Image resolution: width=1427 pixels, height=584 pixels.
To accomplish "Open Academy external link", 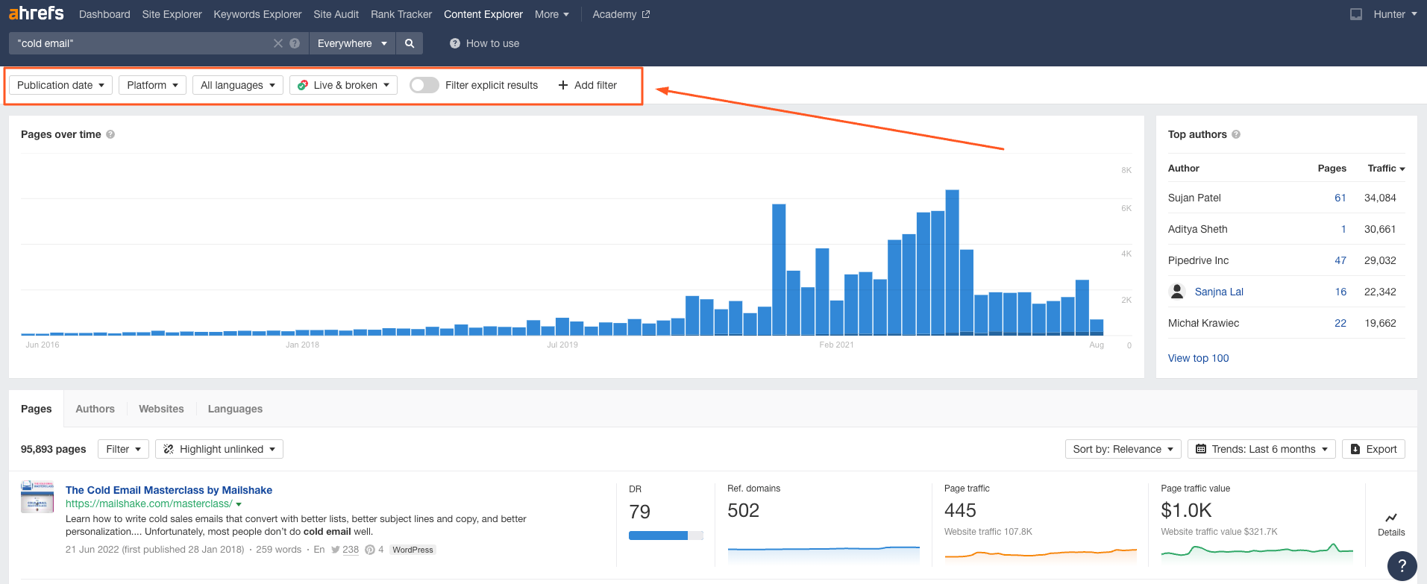I will (x=621, y=14).
